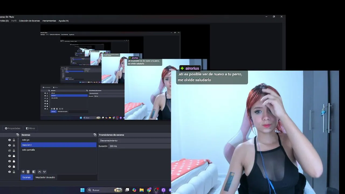Click the taskbar Buscar search box
This screenshot has width=345, height=194.
tap(105, 190)
